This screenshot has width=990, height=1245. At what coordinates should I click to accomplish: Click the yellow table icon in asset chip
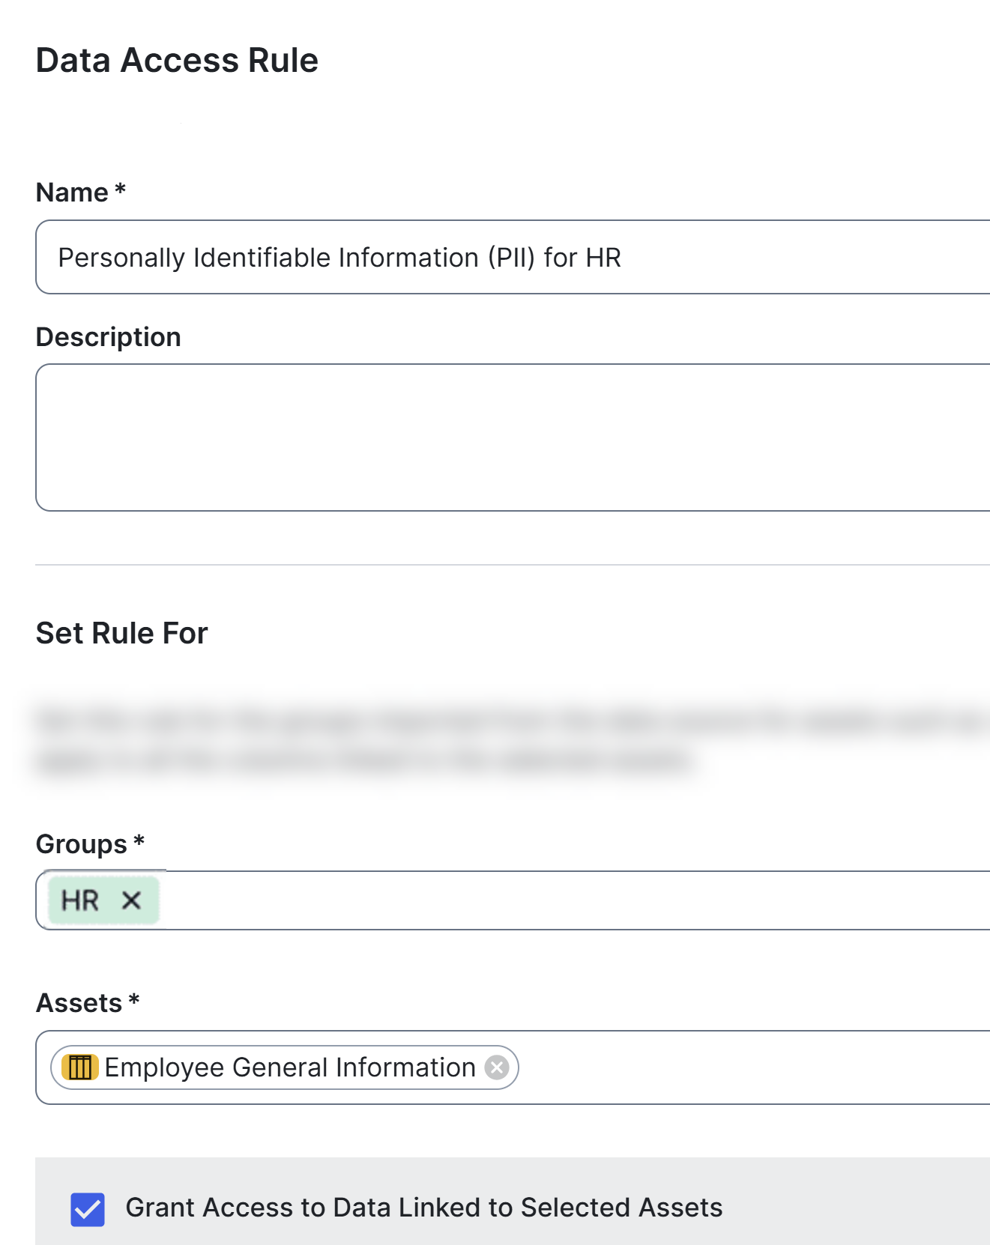(x=79, y=1067)
